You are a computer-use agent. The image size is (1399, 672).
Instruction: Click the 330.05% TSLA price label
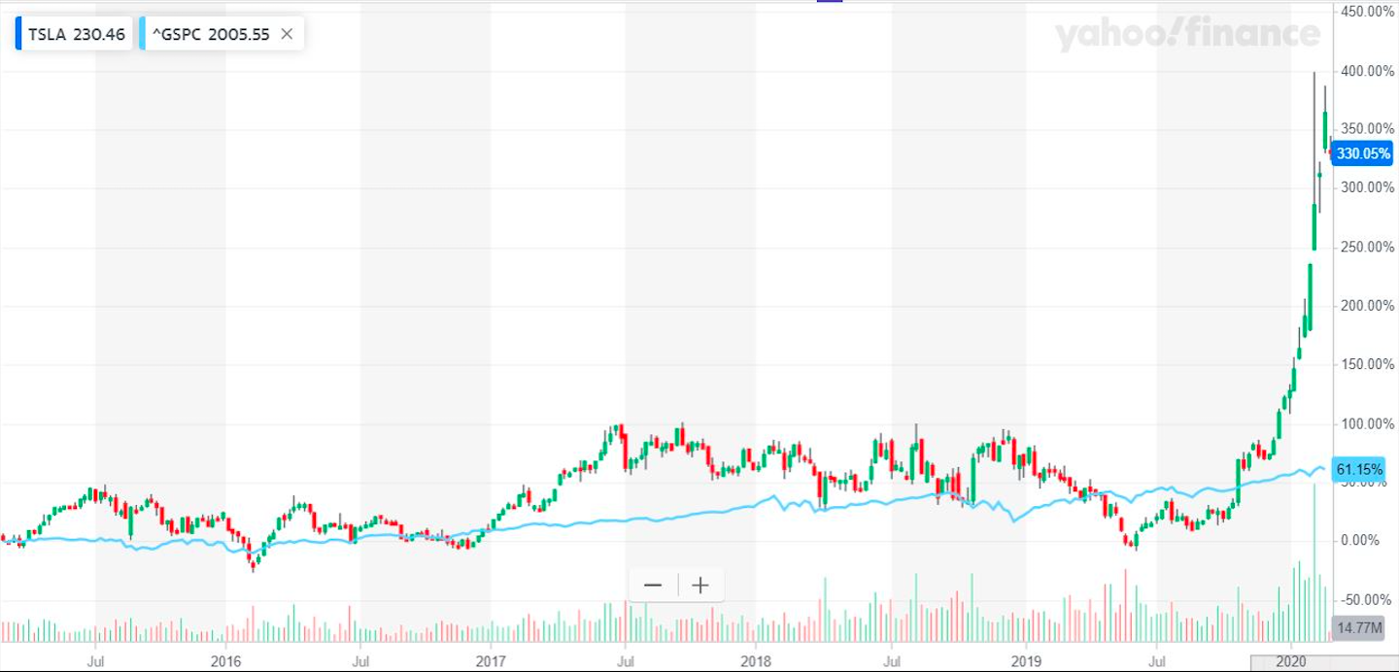(x=1363, y=153)
